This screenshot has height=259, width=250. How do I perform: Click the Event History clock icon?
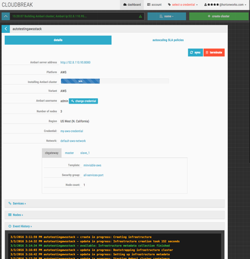(x=10, y=226)
